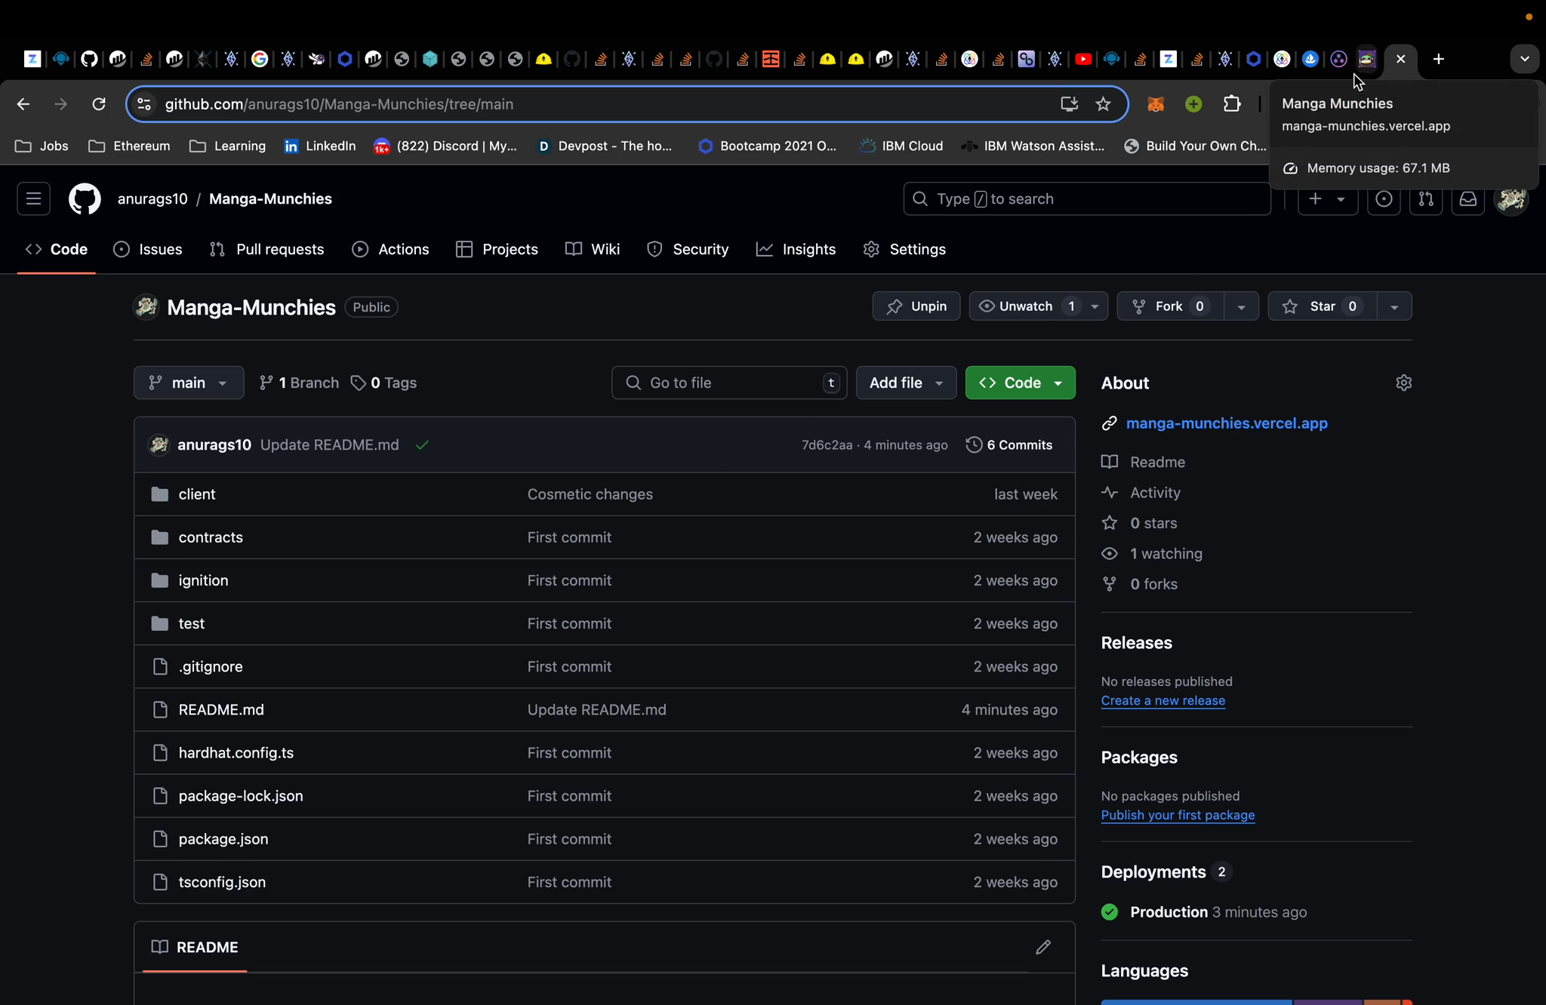1546x1005 pixels.
Task: Open the notifications inbox icon
Action: (x=1468, y=199)
